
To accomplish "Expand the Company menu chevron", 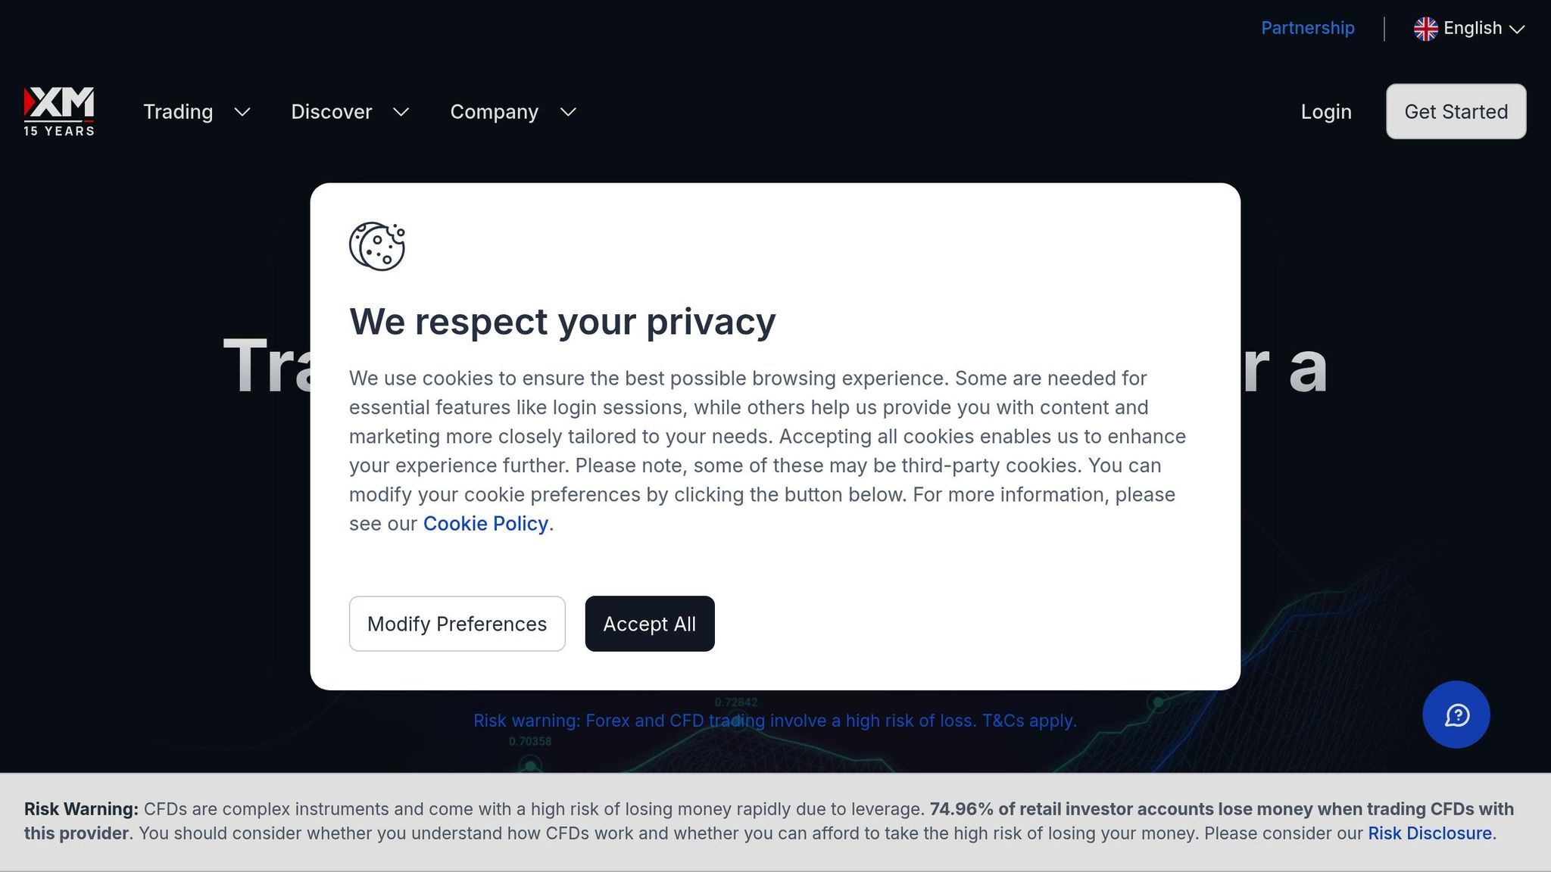I will (568, 112).
